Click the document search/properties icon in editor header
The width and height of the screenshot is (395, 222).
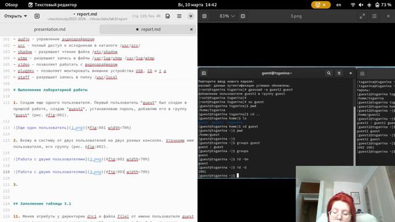[x=167, y=16]
